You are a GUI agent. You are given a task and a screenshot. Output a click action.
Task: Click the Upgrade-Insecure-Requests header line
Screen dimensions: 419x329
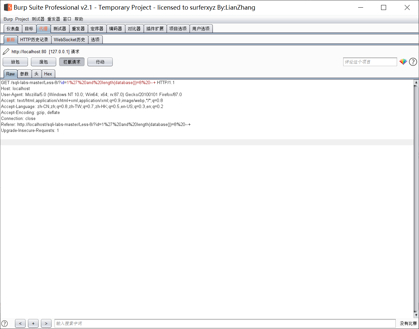[x=30, y=130]
